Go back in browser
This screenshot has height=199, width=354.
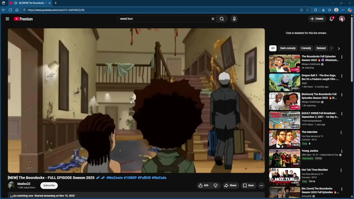[4, 10]
